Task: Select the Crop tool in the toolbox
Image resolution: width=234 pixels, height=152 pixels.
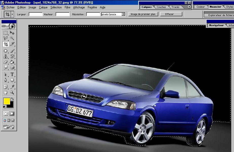Action: (x=6, y=44)
